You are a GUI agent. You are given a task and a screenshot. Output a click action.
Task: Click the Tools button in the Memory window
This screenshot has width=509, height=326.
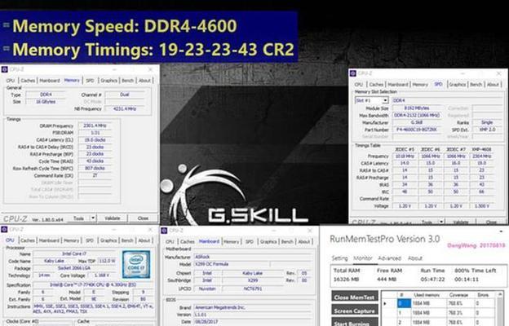pyautogui.click(x=79, y=218)
